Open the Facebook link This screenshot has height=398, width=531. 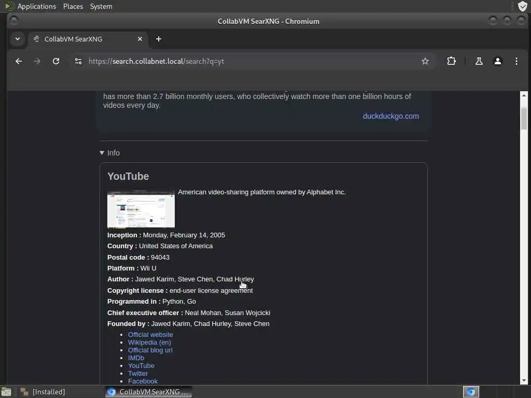(143, 381)
